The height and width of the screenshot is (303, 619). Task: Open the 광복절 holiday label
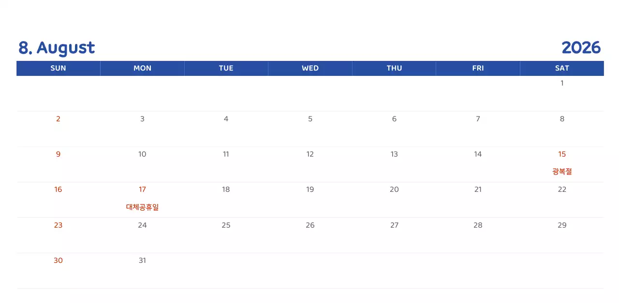(x=562, y=172)
